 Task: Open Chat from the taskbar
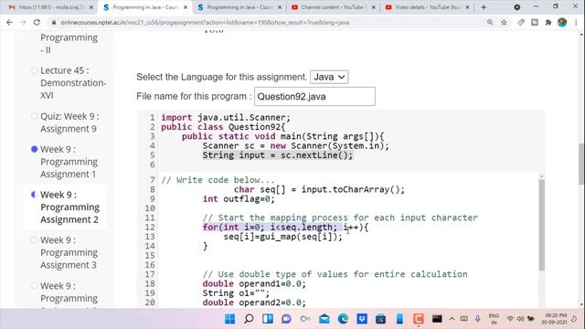coord(286,319)
